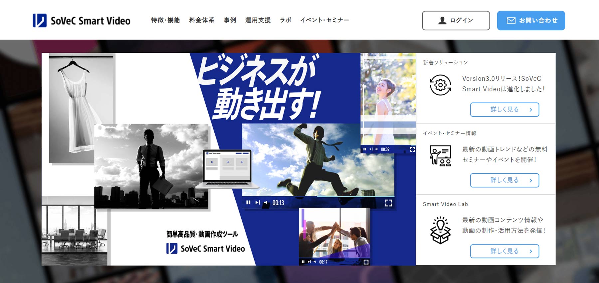Click the pause icon on the 00:09 player
The width and height of the screenshot is (599, 283).
coord(365,149)
